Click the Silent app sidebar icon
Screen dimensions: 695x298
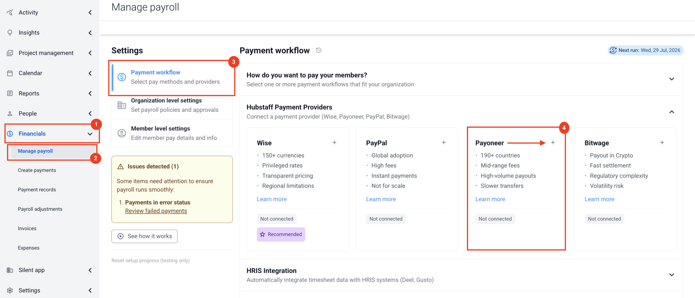[x=10, y=270]
